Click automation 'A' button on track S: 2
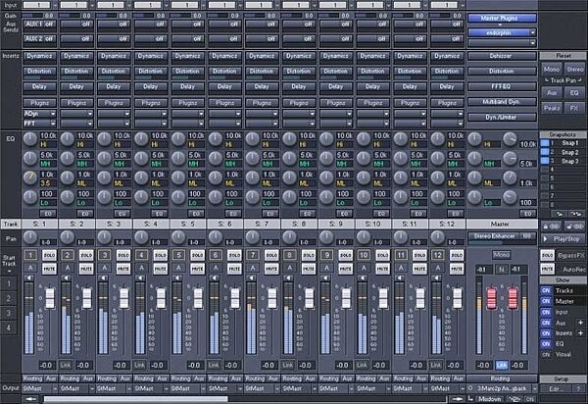588x404 pixels. (x=68, y=268)
